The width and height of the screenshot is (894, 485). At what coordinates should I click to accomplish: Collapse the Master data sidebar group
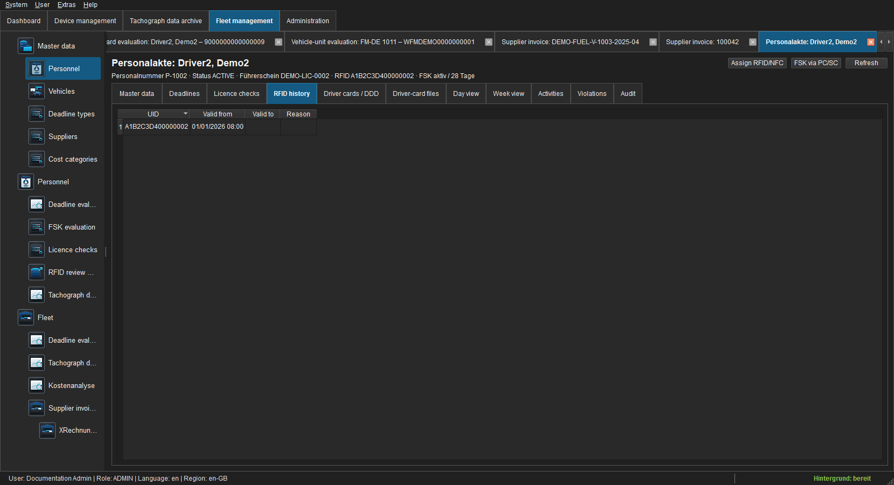[26, 46]
